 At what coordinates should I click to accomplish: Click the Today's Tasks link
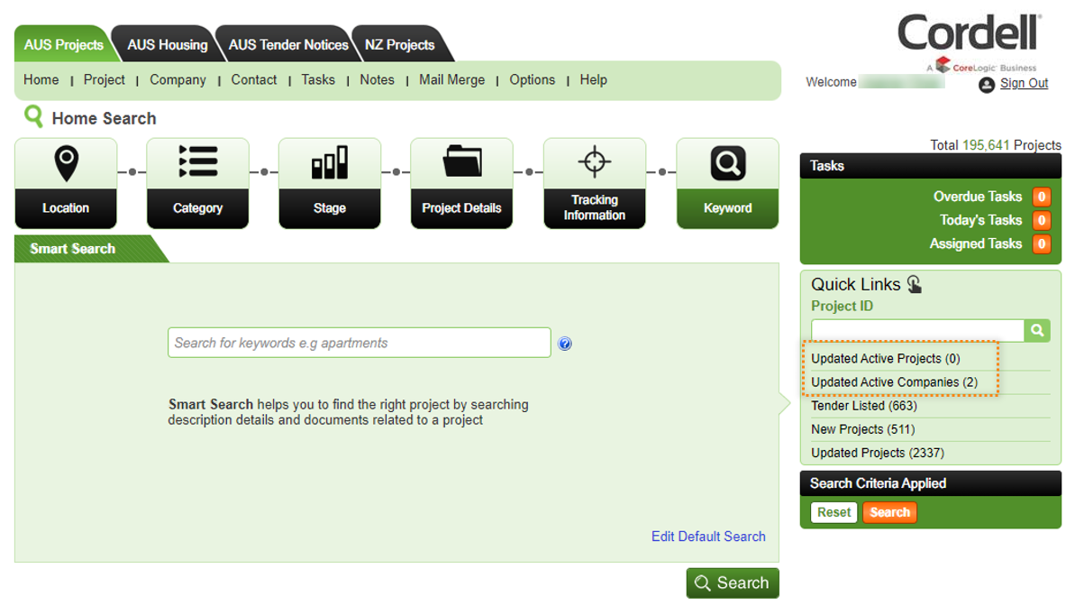[x=980, y=220]
